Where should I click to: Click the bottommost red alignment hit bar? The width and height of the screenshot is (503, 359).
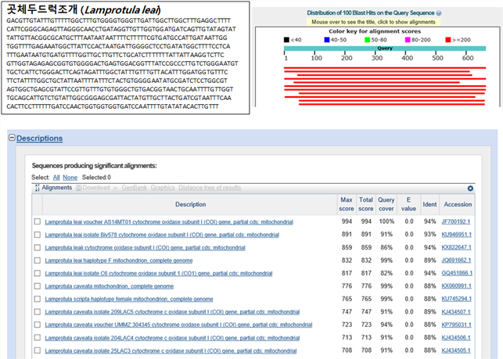392,104
